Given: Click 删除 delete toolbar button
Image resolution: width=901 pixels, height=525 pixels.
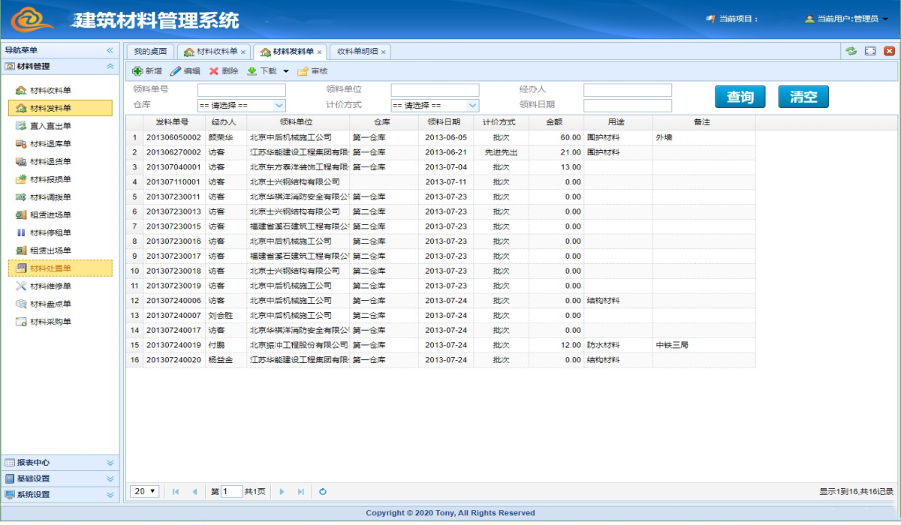Looking at the screenshot, I should pos(224,71).
